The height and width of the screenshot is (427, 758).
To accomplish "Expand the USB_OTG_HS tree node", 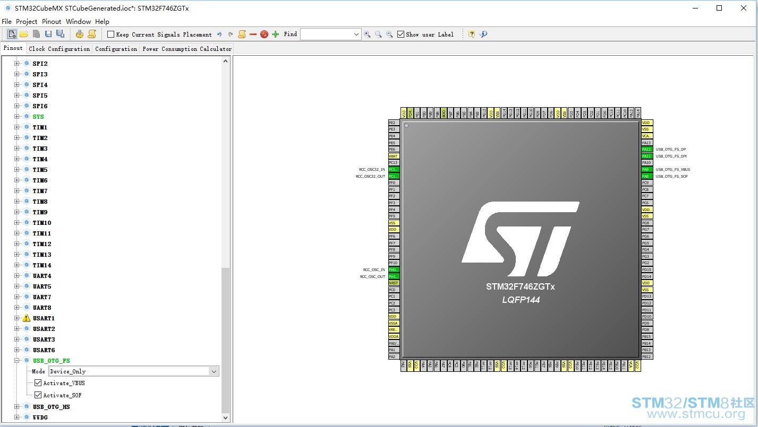I will [x=17, y=407].
